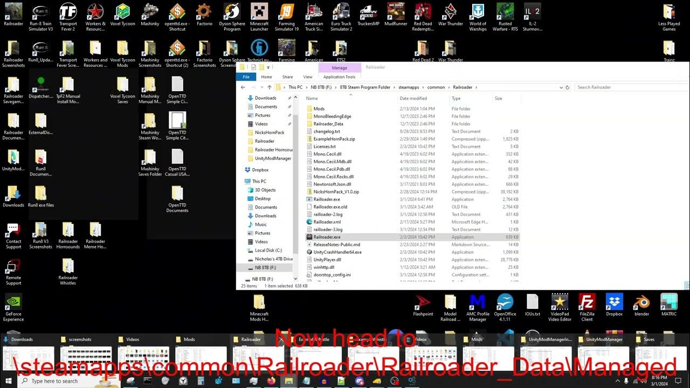This screenshot has height=388, width=690.
Task: Select Saves window thumbnail in taskbar preview
Action: pyautogui.click(x=661, y=352)
